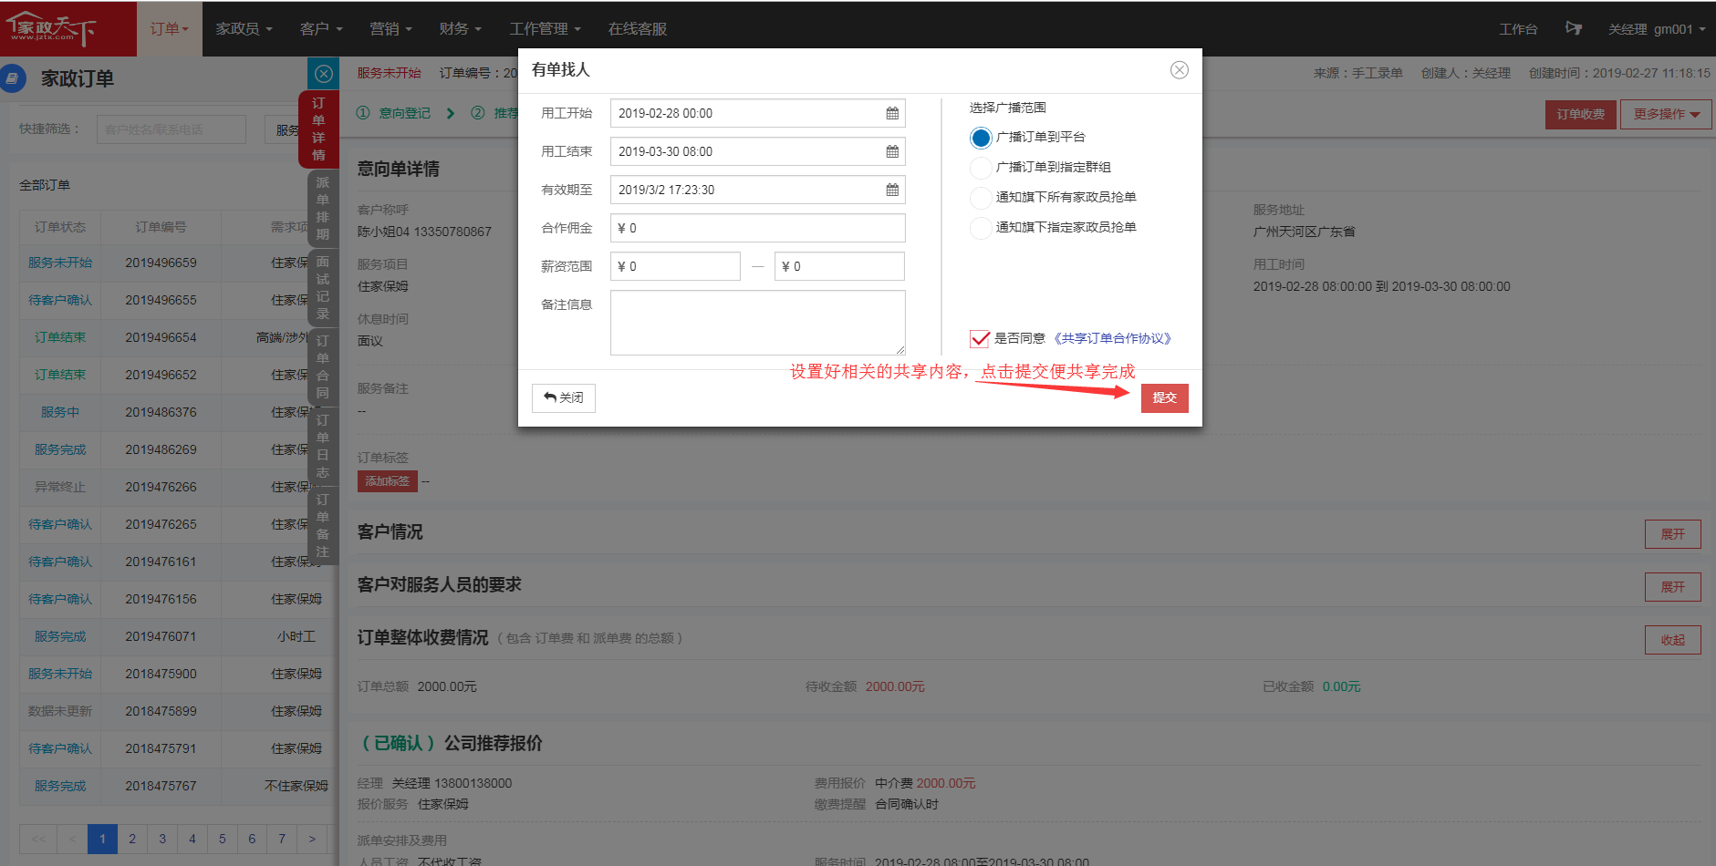The height and width of the screenshot is (866, 1716).
Task: Open the 财务 dropdown menu
Action: click(460, 29)
